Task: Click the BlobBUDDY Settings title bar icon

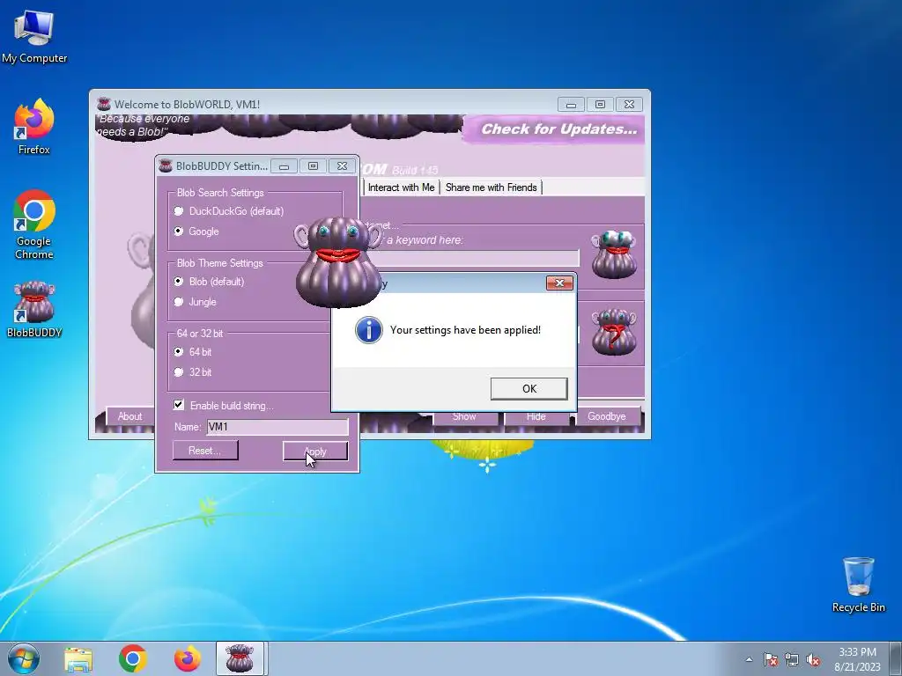Action: (x=166, y=166)
